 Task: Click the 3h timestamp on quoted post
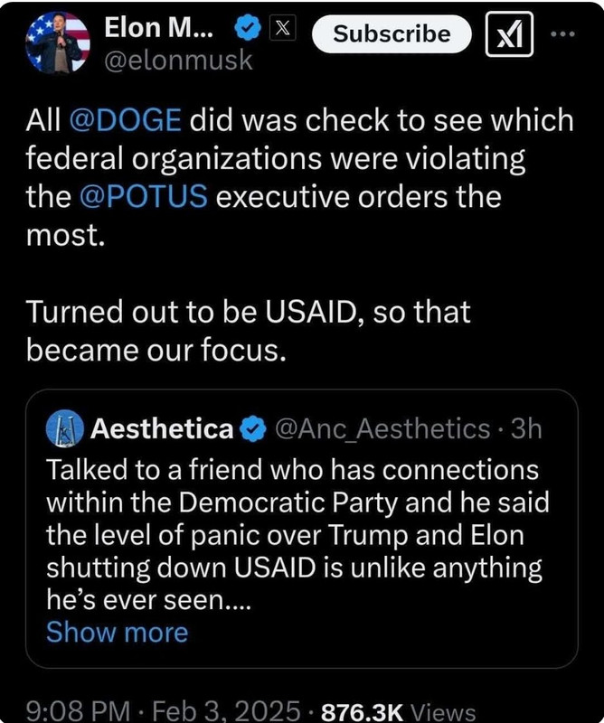(x=525, y=428)
